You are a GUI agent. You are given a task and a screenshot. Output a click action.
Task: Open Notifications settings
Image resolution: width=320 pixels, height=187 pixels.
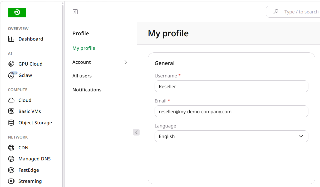pos(87,90)
